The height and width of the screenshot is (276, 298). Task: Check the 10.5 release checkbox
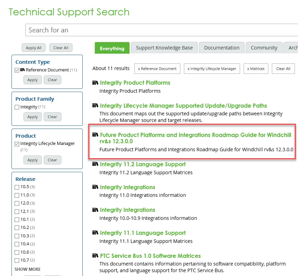(x=17, y=187)
